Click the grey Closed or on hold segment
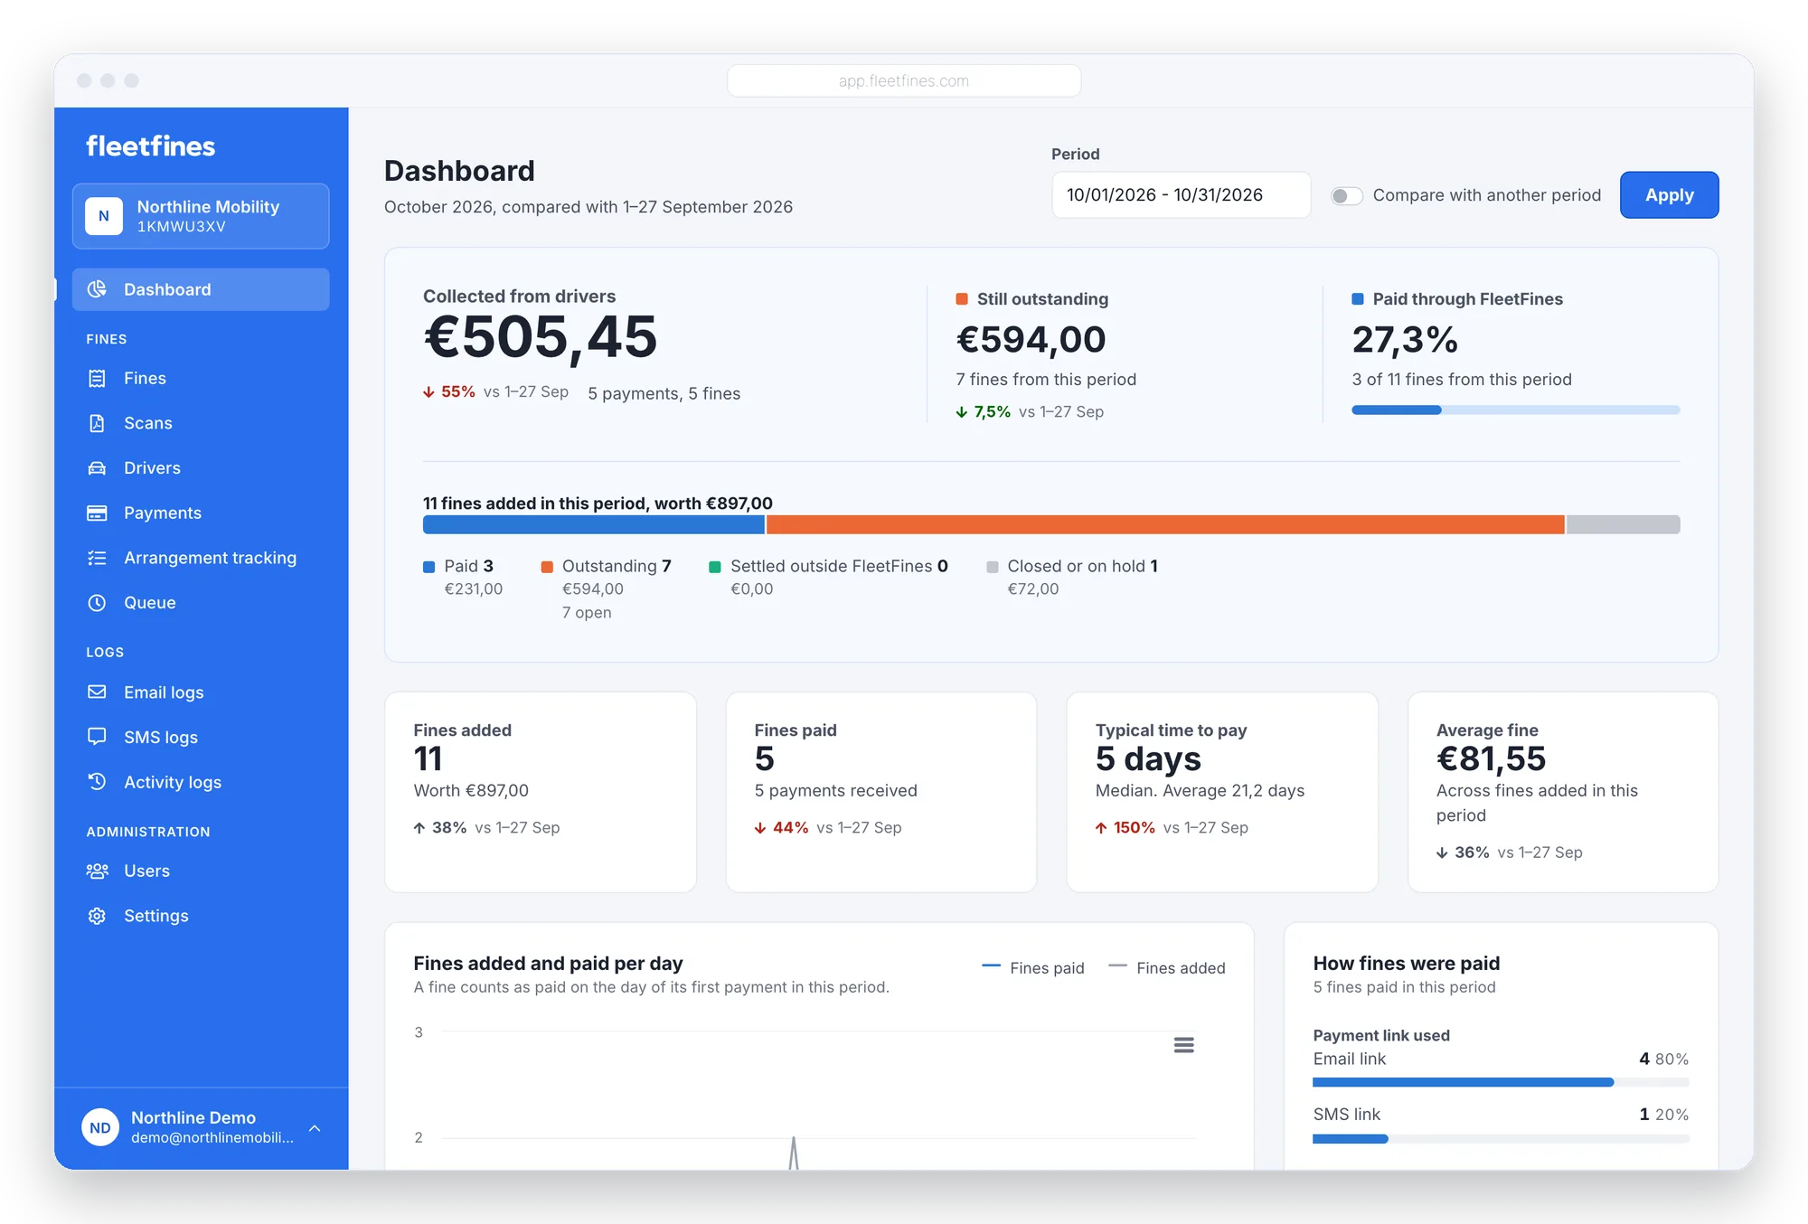1808x1224 pixels. [x=1624, y=524]
